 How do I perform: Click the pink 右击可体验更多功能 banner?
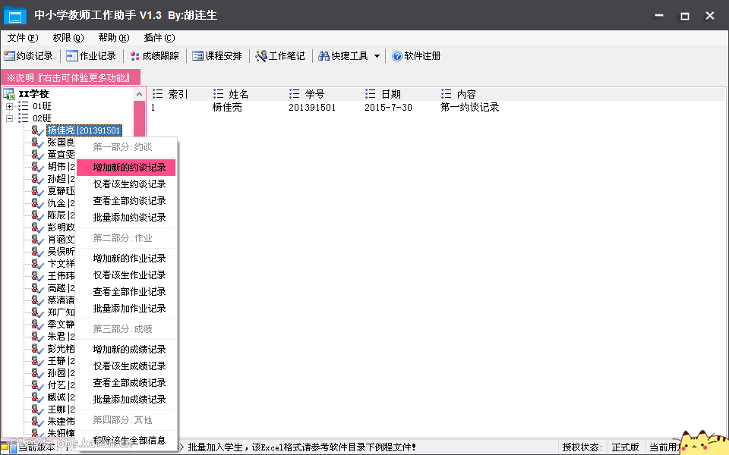pos(67,77)
